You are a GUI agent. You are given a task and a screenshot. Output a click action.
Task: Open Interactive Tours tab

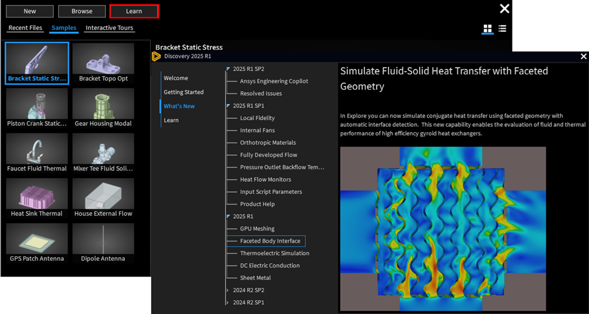(109, 28)
